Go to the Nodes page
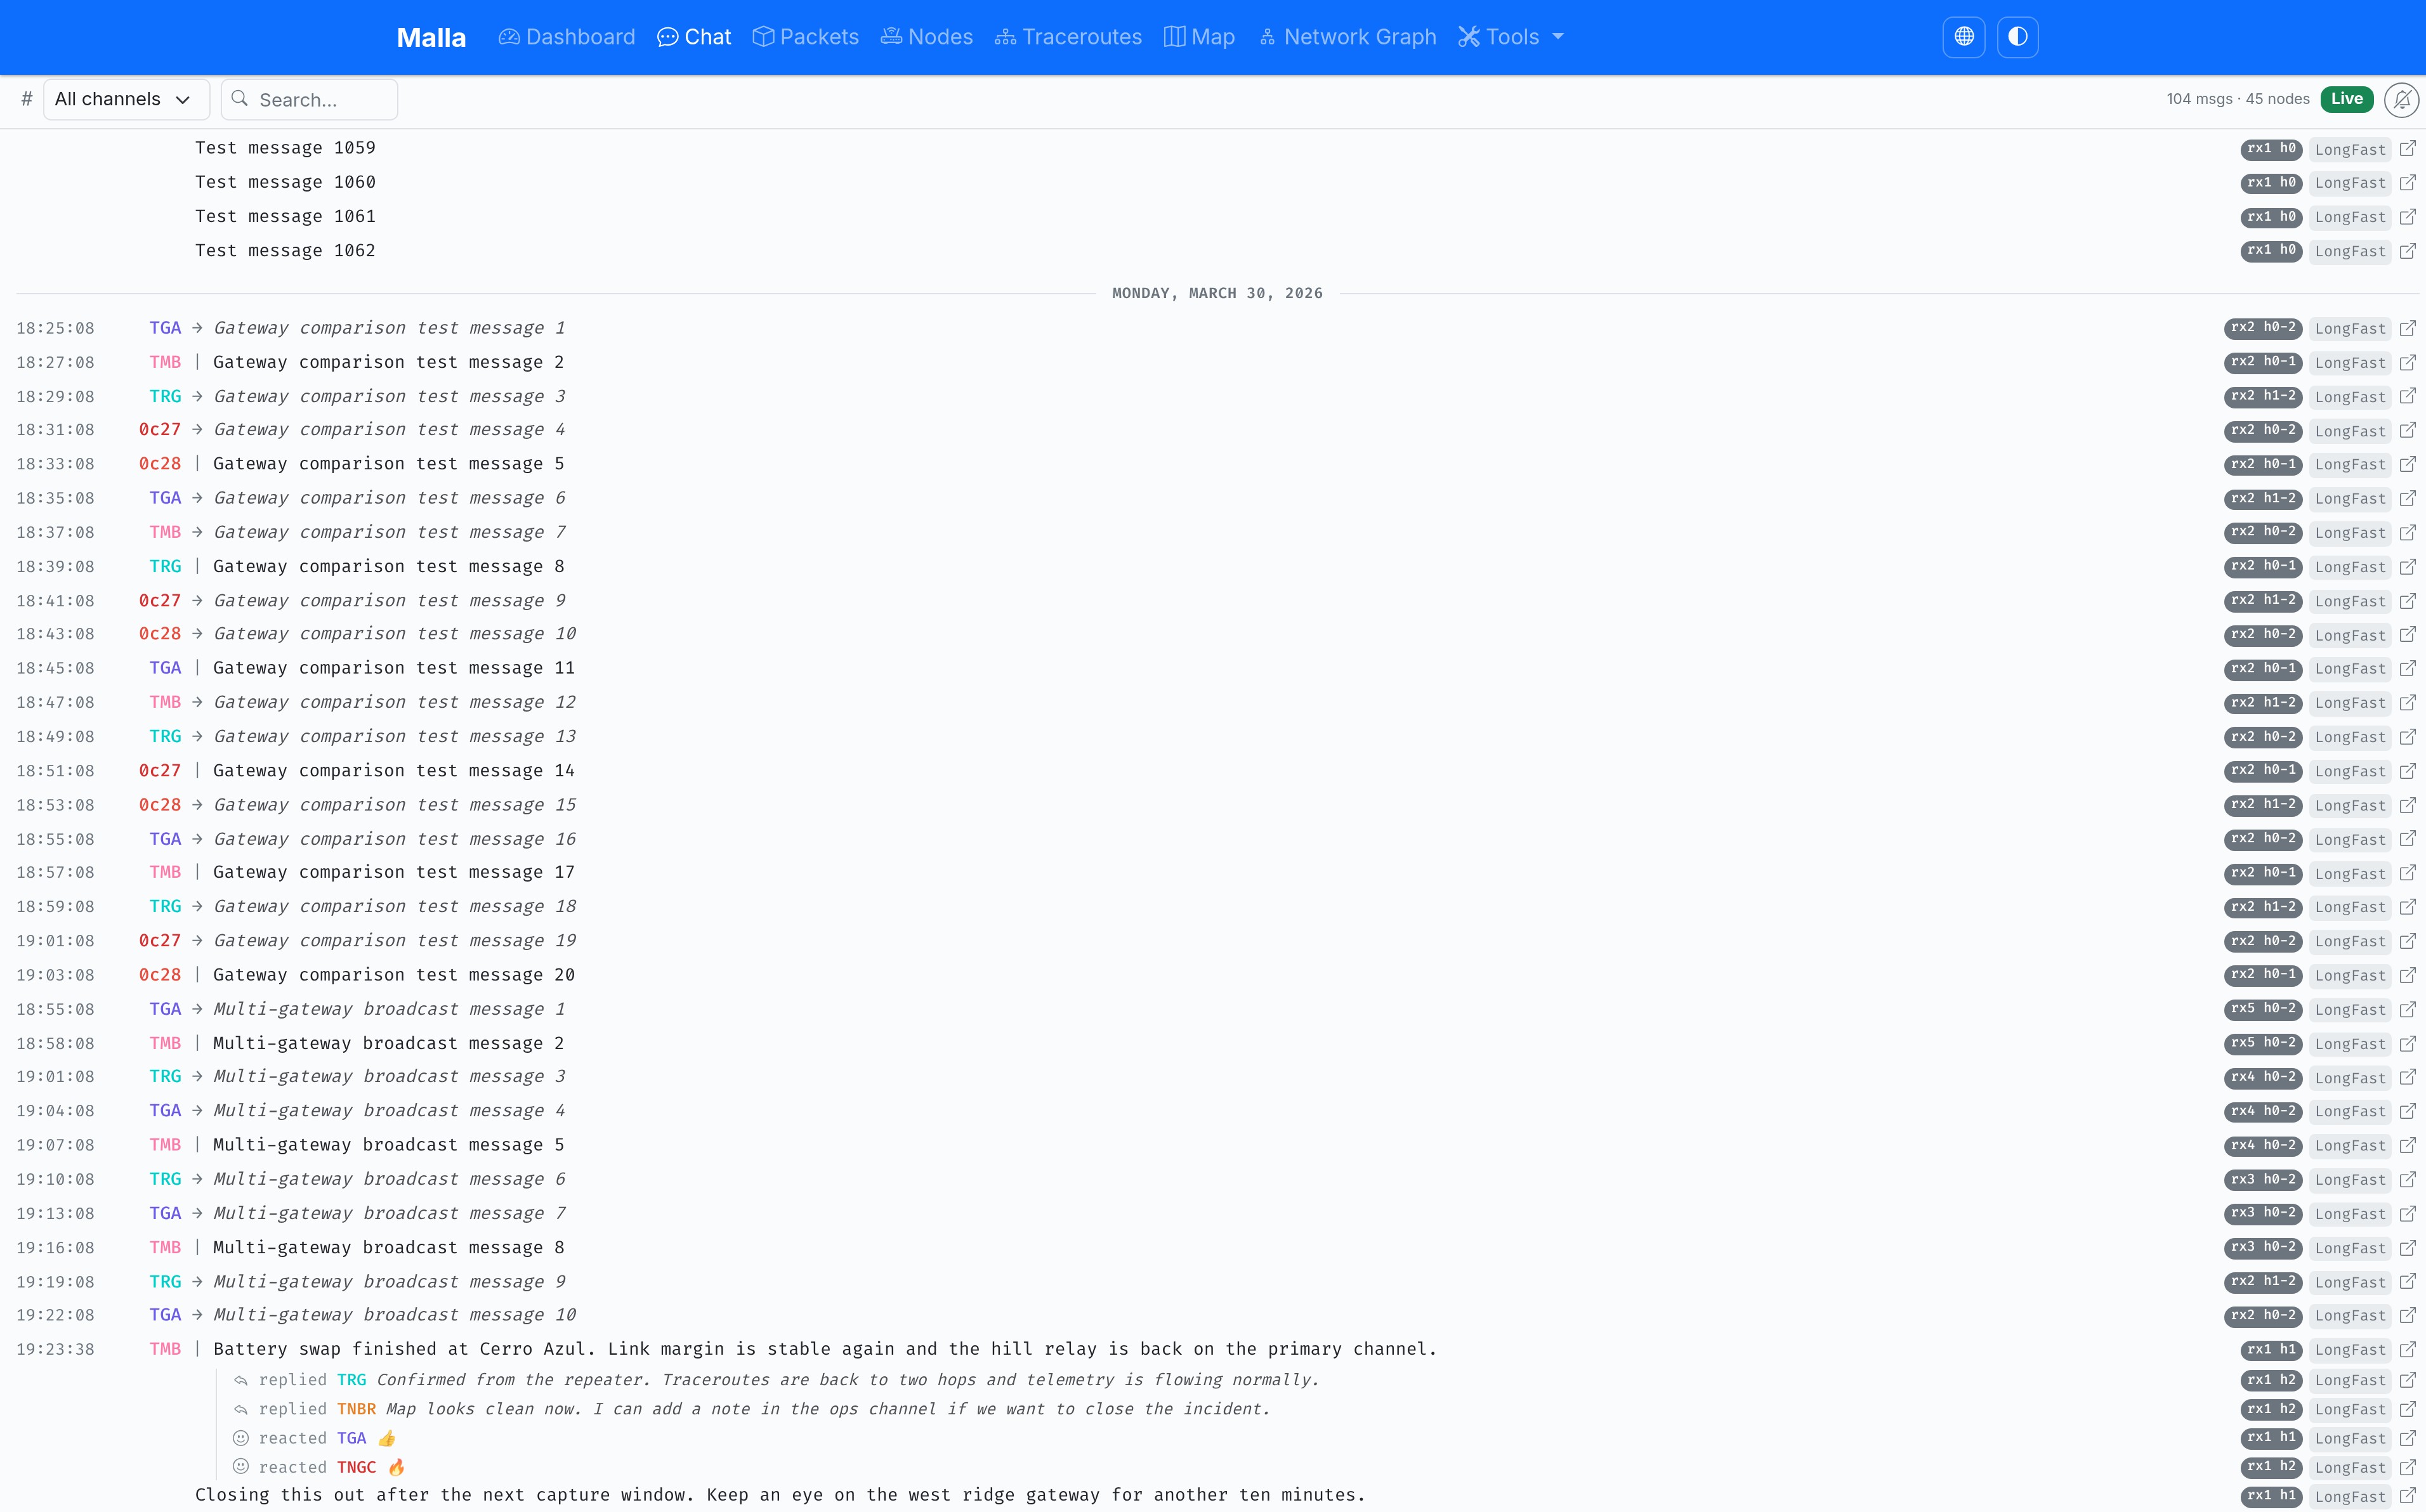The width and height of the screenshot is (2426, 1512). pos(927,37)
